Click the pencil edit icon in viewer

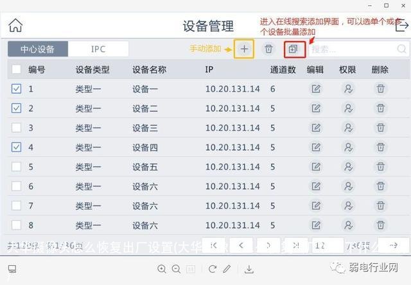pos(227,269)
